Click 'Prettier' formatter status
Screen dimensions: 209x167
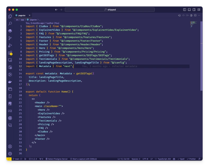[x=191, y=159]
